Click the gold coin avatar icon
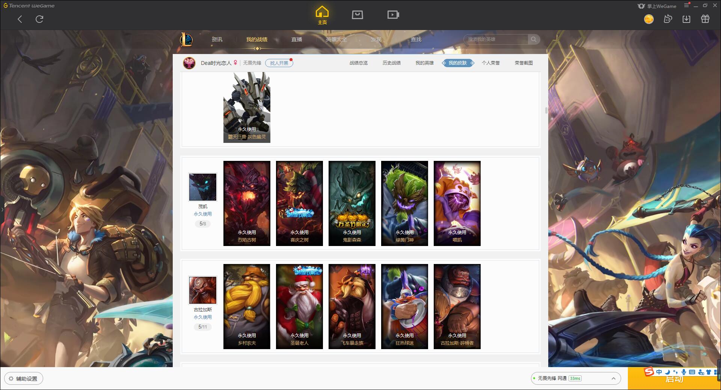Screen dimensions: 721x390 coord(649,19)
